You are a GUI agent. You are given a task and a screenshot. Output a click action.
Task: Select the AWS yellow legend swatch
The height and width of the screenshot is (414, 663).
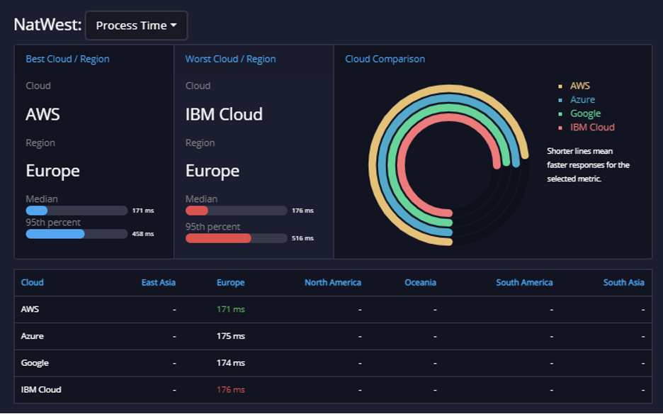tap(560, 86)
